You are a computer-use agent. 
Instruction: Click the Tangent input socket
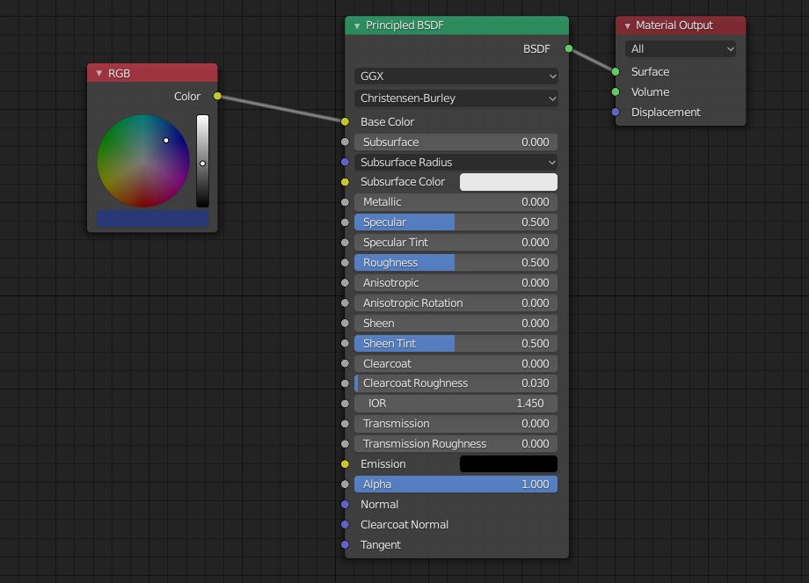coord(346,545)
